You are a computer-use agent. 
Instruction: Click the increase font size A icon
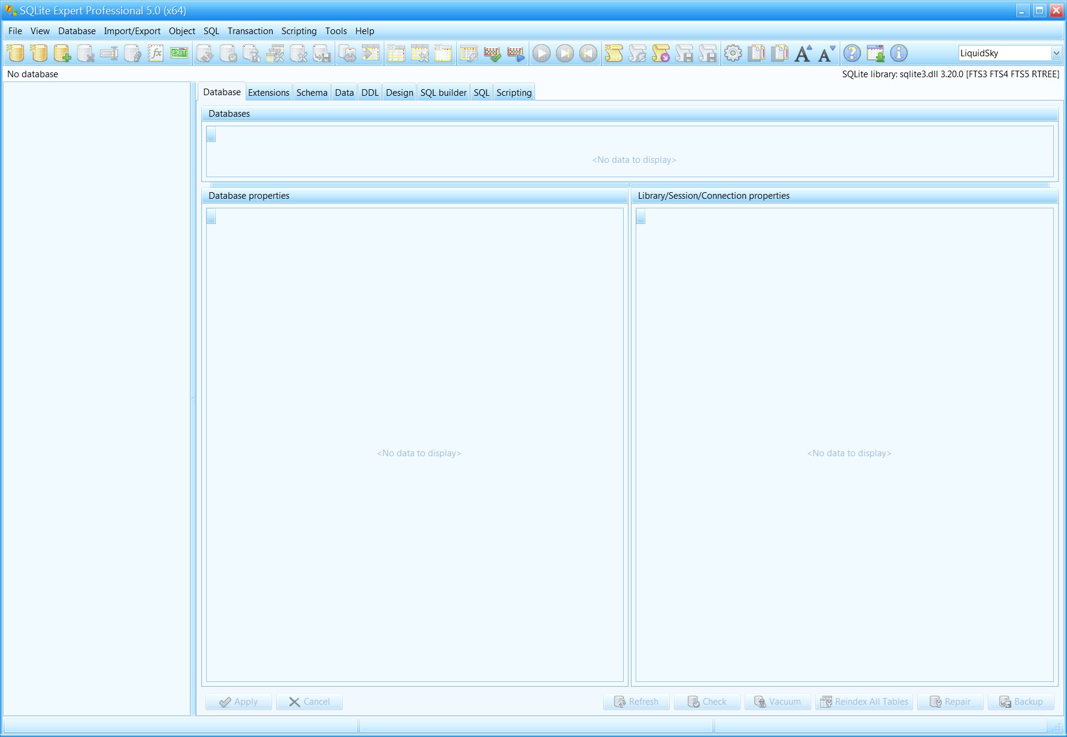click(803, 53)
